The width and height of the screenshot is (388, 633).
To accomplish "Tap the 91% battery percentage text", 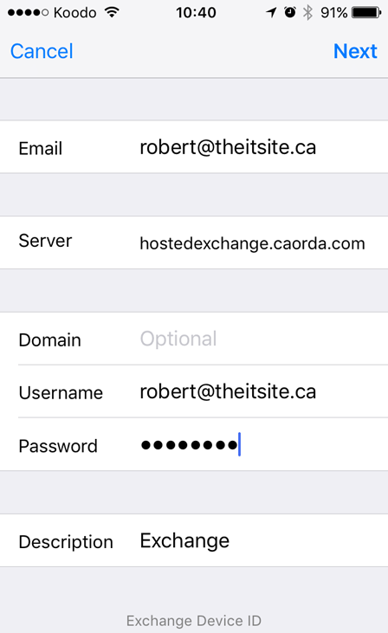I will point(334,12).
